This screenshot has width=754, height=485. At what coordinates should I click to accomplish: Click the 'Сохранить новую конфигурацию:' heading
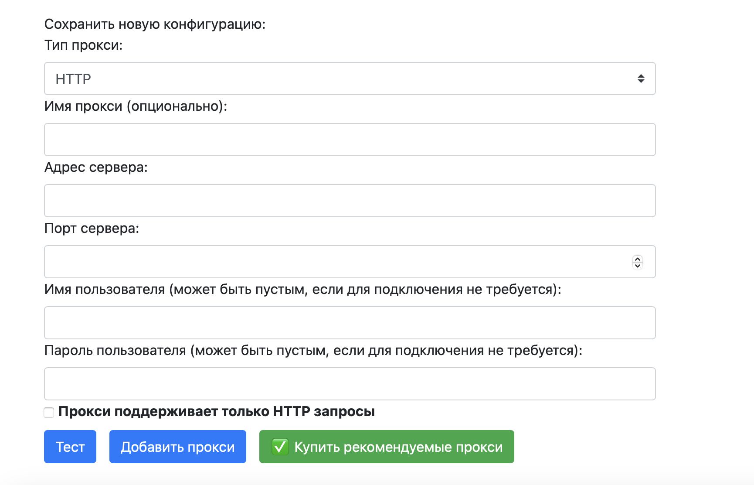point(155,24)
